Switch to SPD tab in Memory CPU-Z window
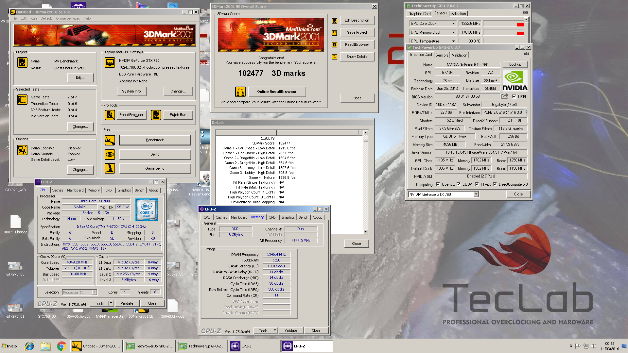 pyautogui.click(x=272, y=217)
